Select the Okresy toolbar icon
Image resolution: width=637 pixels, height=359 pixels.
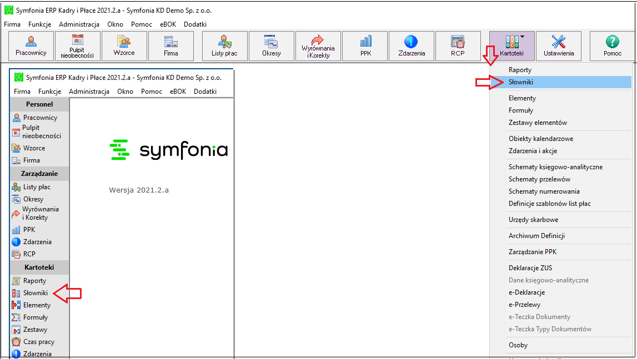272,46
